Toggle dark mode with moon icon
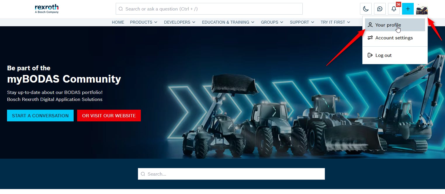This screenshot has height=194, width=445. (x=366, y=9)
